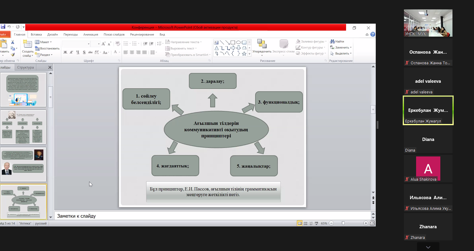Start slideshow from status bar icon

(317, 223)
